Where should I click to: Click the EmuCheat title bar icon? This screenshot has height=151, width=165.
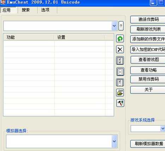pos(2,2)
